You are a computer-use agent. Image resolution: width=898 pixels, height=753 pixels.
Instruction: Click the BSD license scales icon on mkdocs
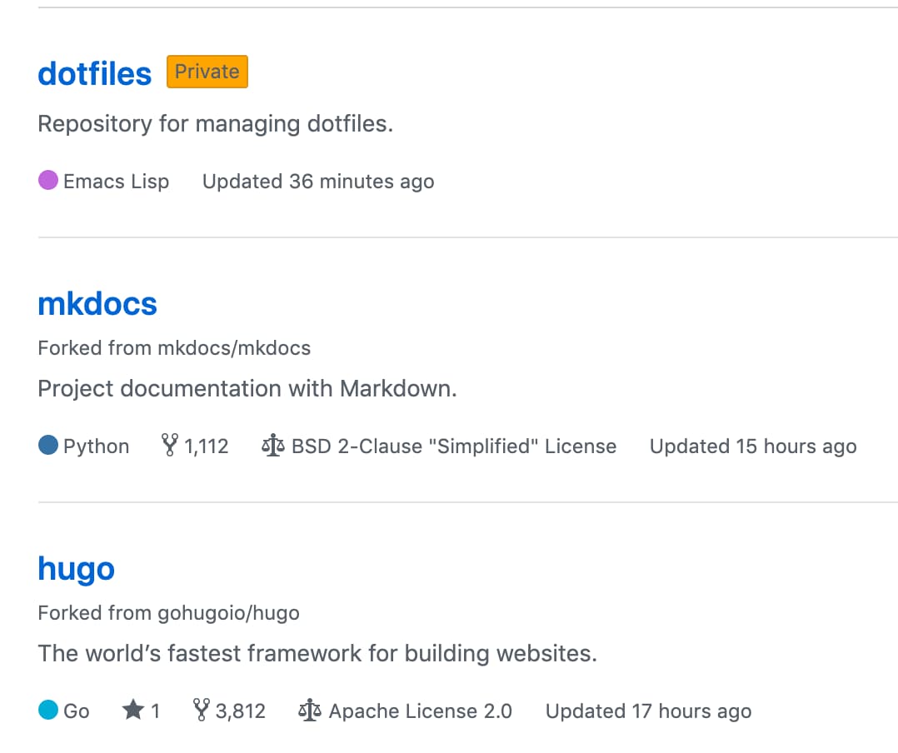(272, 445)
